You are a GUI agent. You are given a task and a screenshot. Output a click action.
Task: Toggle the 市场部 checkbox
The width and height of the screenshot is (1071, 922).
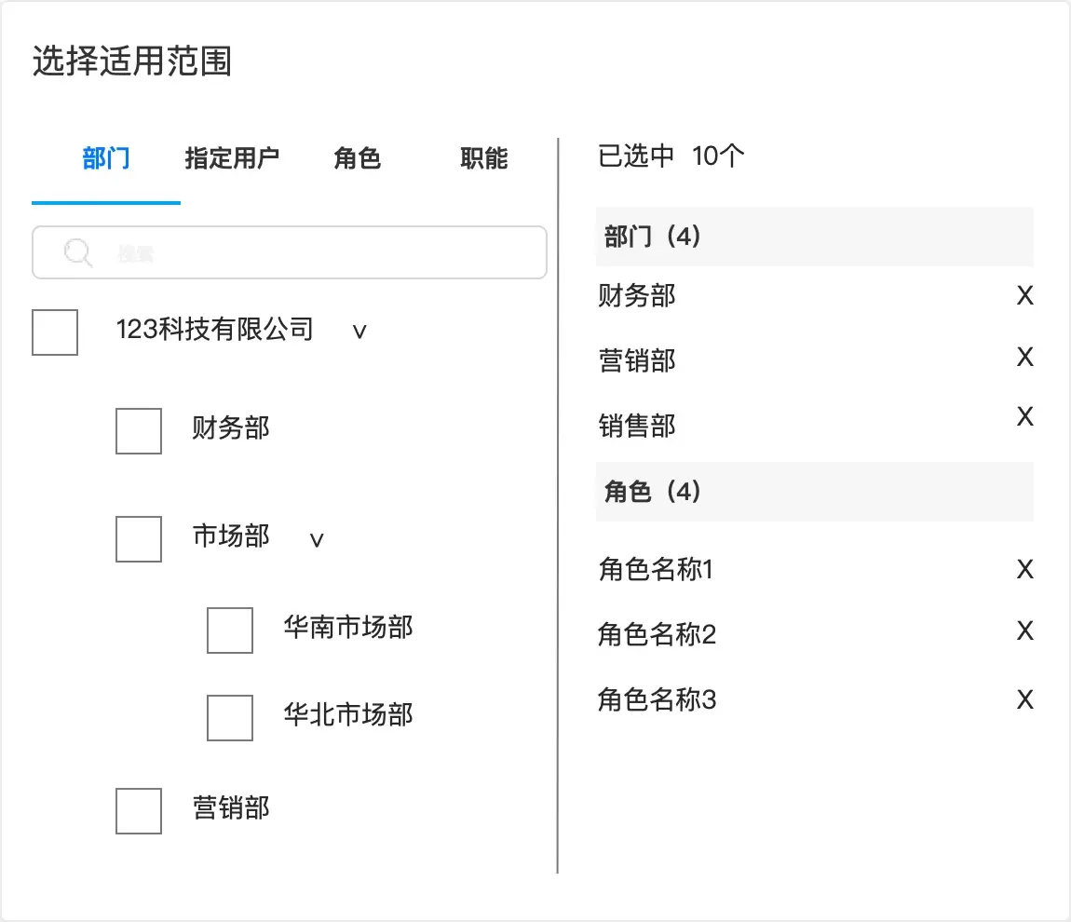pyautogui.click(x=139, y=539)
